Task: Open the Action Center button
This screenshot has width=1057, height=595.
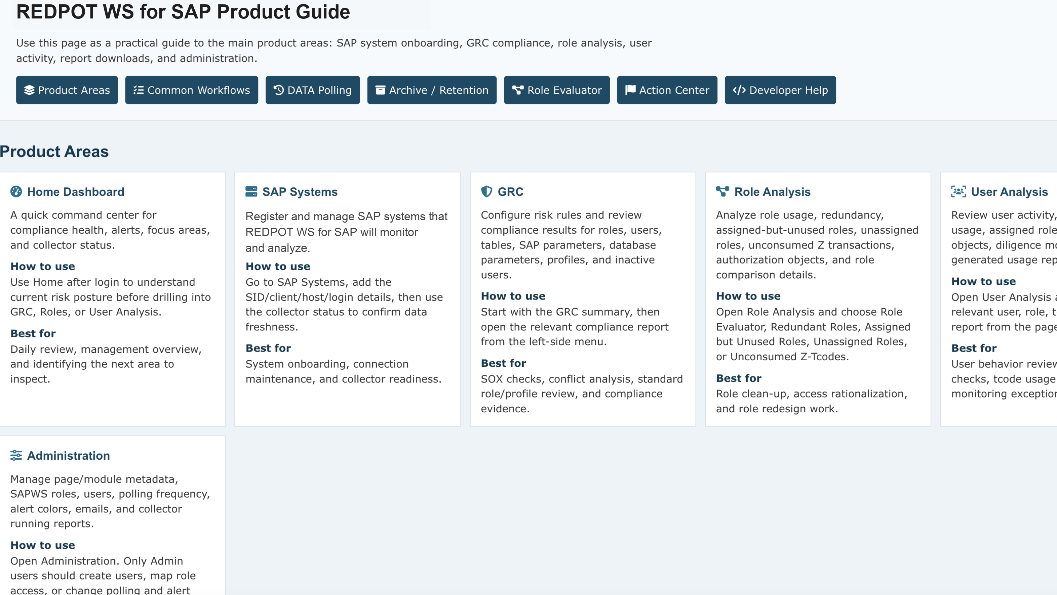Action: 667,90
